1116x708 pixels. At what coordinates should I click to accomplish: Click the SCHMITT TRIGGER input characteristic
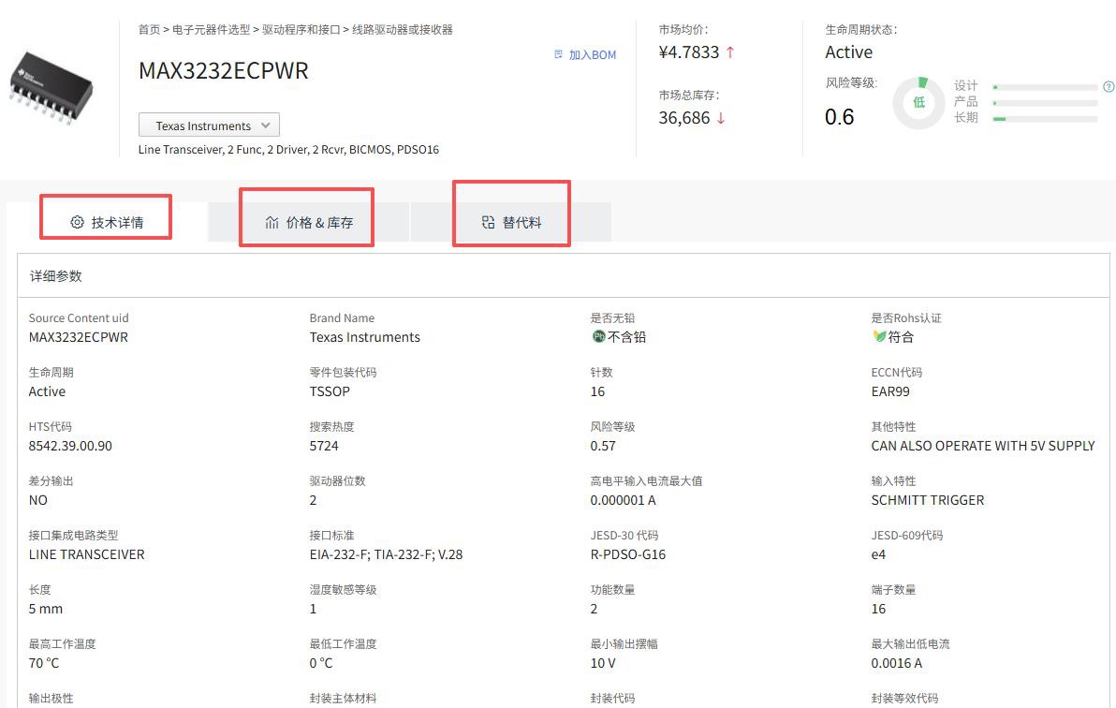[928, 500]
